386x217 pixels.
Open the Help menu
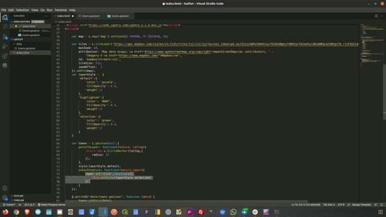(x=72, y=10)
